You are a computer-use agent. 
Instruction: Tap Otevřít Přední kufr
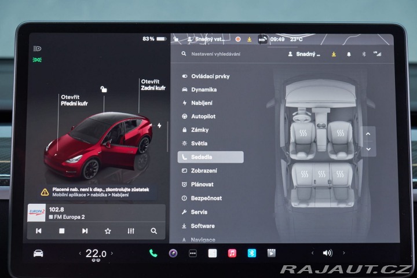(74, 100)
